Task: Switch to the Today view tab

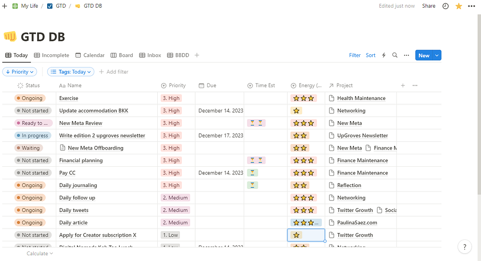Action: tap(16, 55)
